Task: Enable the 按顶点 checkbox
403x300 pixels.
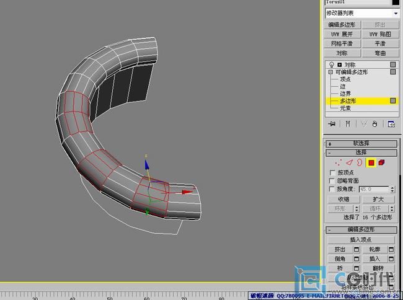Action: click(x=332, y=172)
